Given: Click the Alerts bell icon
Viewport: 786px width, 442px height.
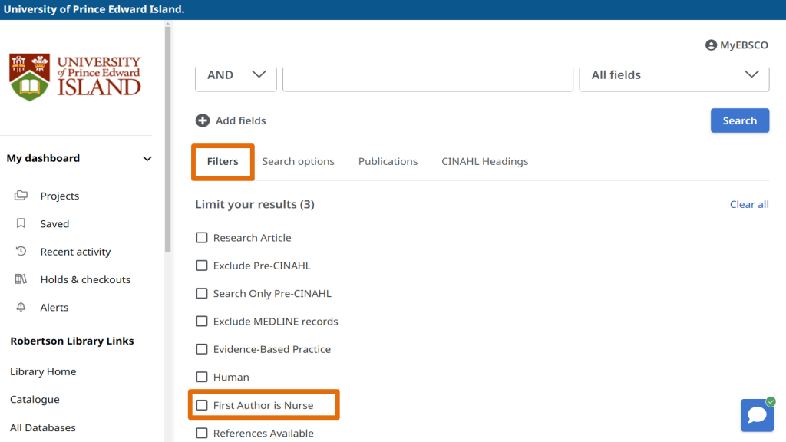Looking at the screenshot, I should coord(21,307).
